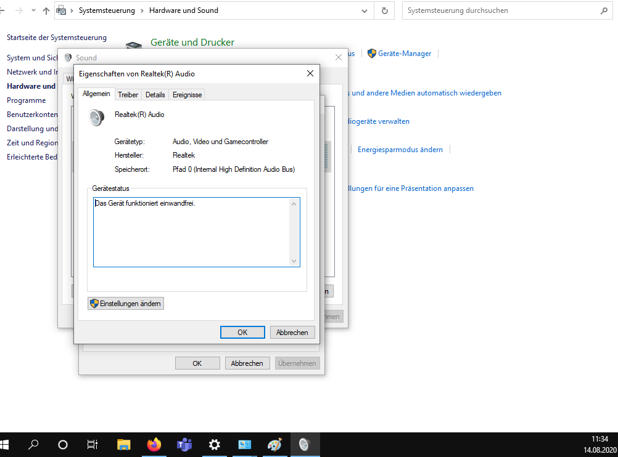The height and width of the screenshot is (457, 618).
Task: Click the Realtek Audio speaker icon
Action: (x=97, y=117)
